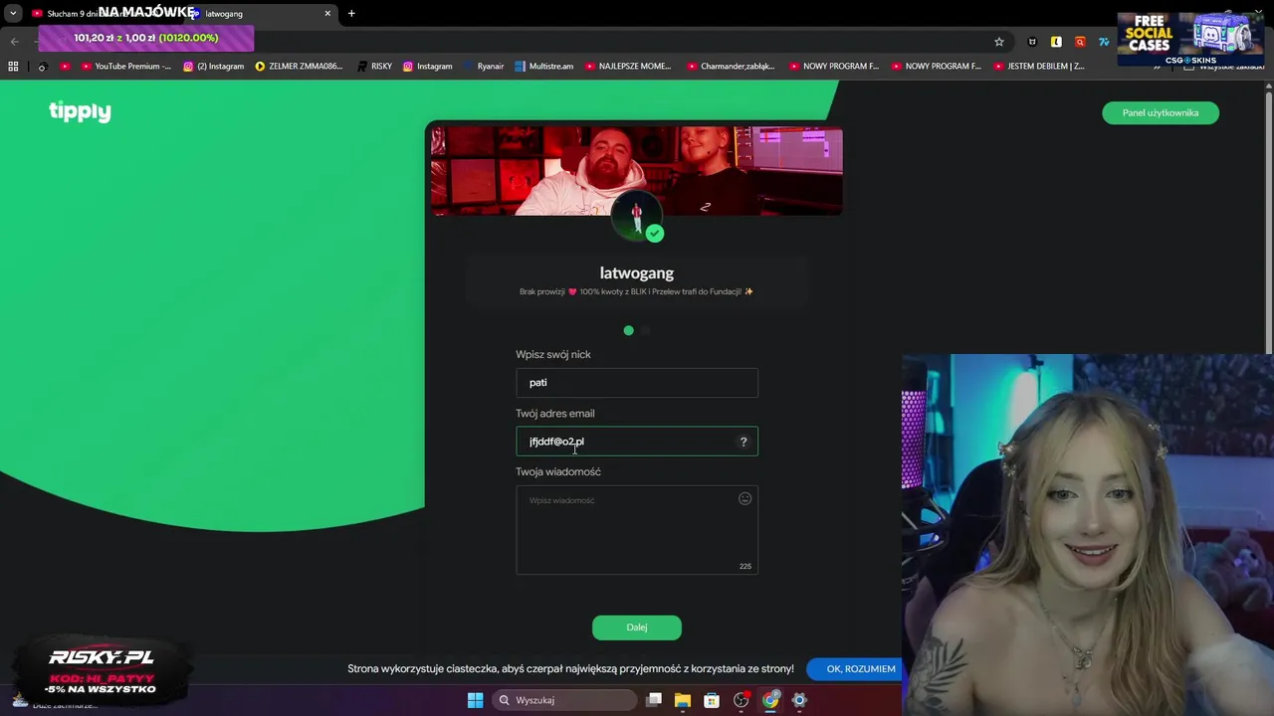This screenshot has width=1274, height=716.
Task: Click the blue 7tv extension icon
Action: pyautogui.click(x=1104, y=42)
